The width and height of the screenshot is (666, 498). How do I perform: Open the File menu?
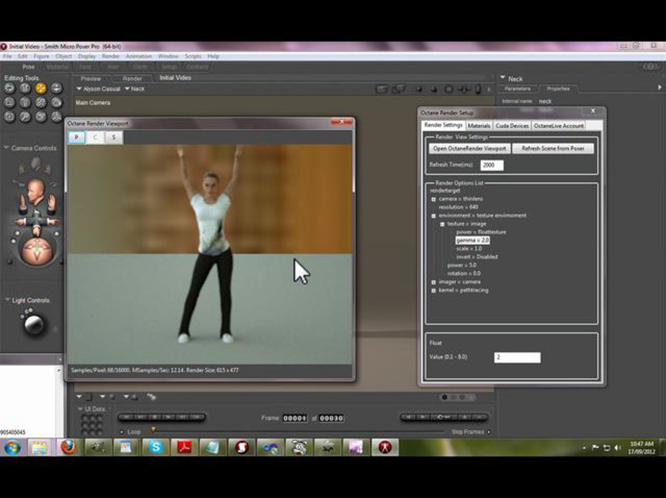click(x=7, y=56)
